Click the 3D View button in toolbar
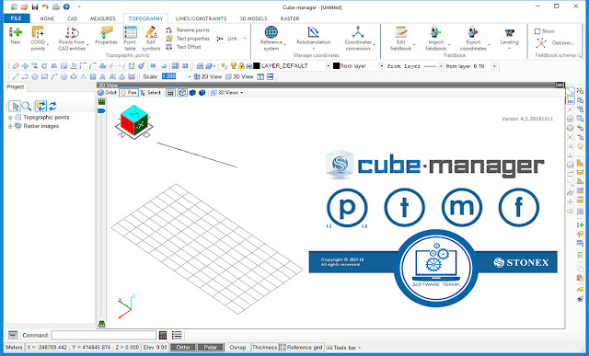The height and width of the screenshot is (356, 589). tap(239, 76)
